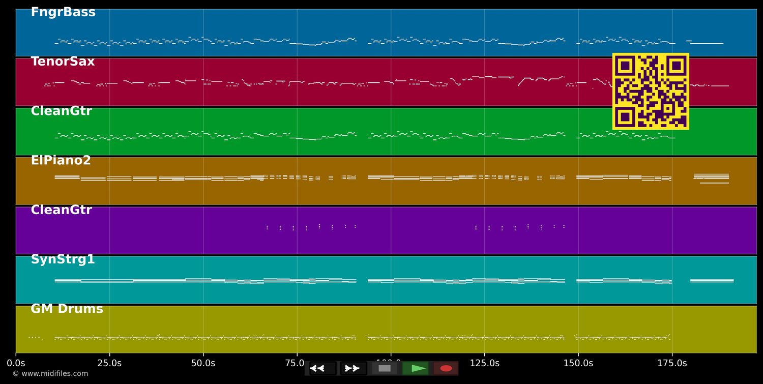Click the gray stop button
The image size is (763, 384).
tap(385, 368)
